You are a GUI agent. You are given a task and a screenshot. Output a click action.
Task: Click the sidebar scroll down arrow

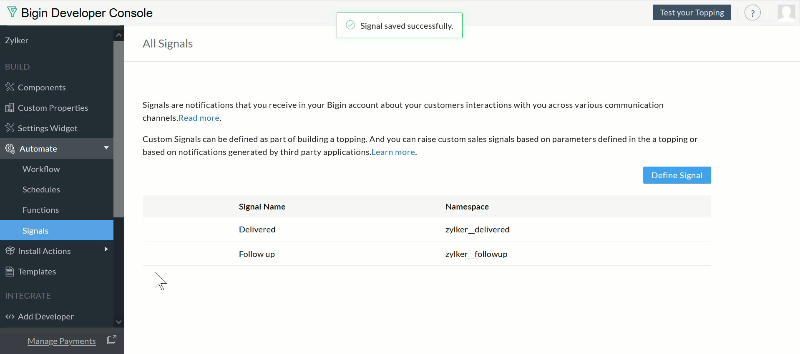(x=119, y=322)
